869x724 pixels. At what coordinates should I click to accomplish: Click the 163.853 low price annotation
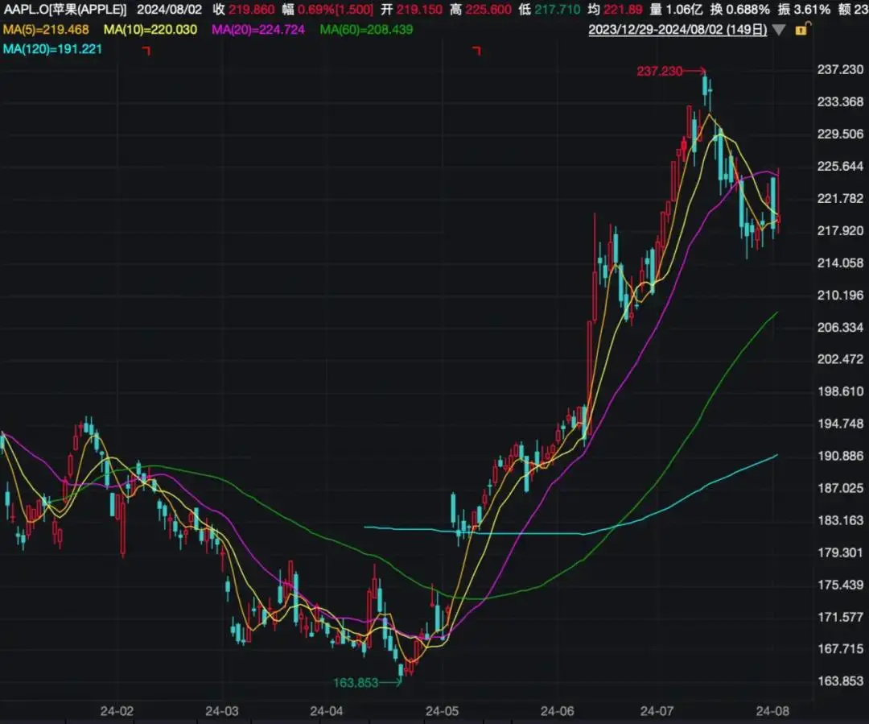(x=356, y=683)
